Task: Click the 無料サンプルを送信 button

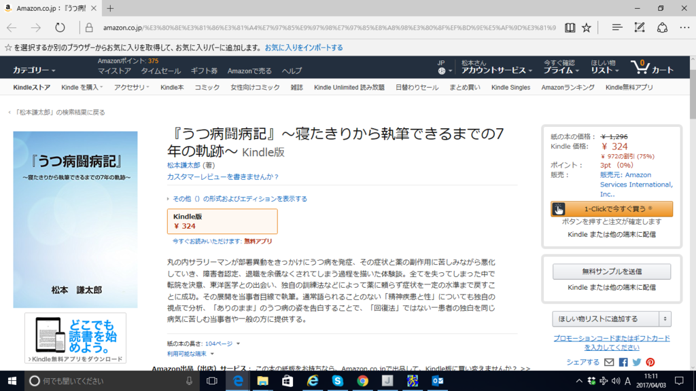Action: 611,269
